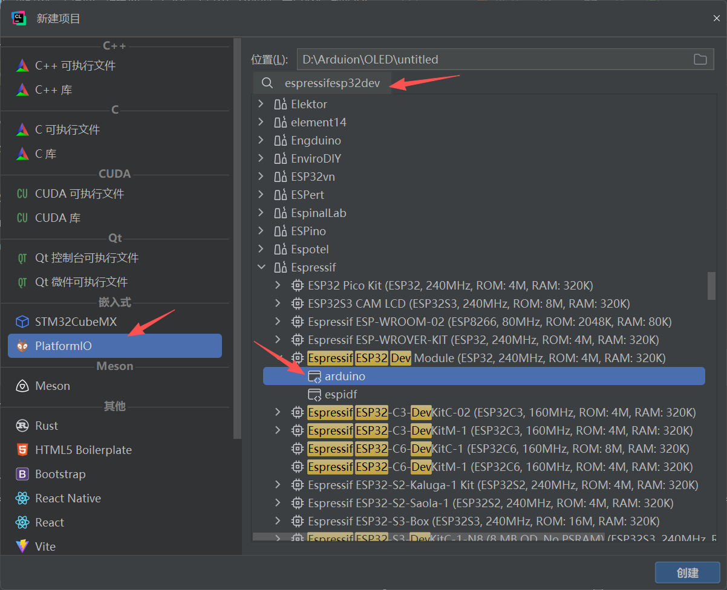Image resolution: width=727 pixels, height=590 pixels.
Task: Choose C 库 project type
Action: (115, 154)
